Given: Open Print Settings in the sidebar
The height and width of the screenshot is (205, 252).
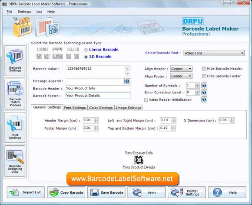Looking at the screenshot, I should click(x=15, y=128).
